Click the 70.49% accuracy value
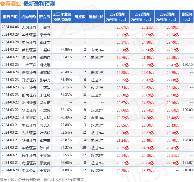 pyautogui.click(x=66, y=117)
